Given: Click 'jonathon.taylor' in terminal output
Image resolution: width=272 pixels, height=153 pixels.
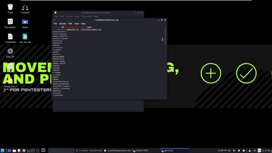Looking at the screenshot, I should (x=61, y=86).
